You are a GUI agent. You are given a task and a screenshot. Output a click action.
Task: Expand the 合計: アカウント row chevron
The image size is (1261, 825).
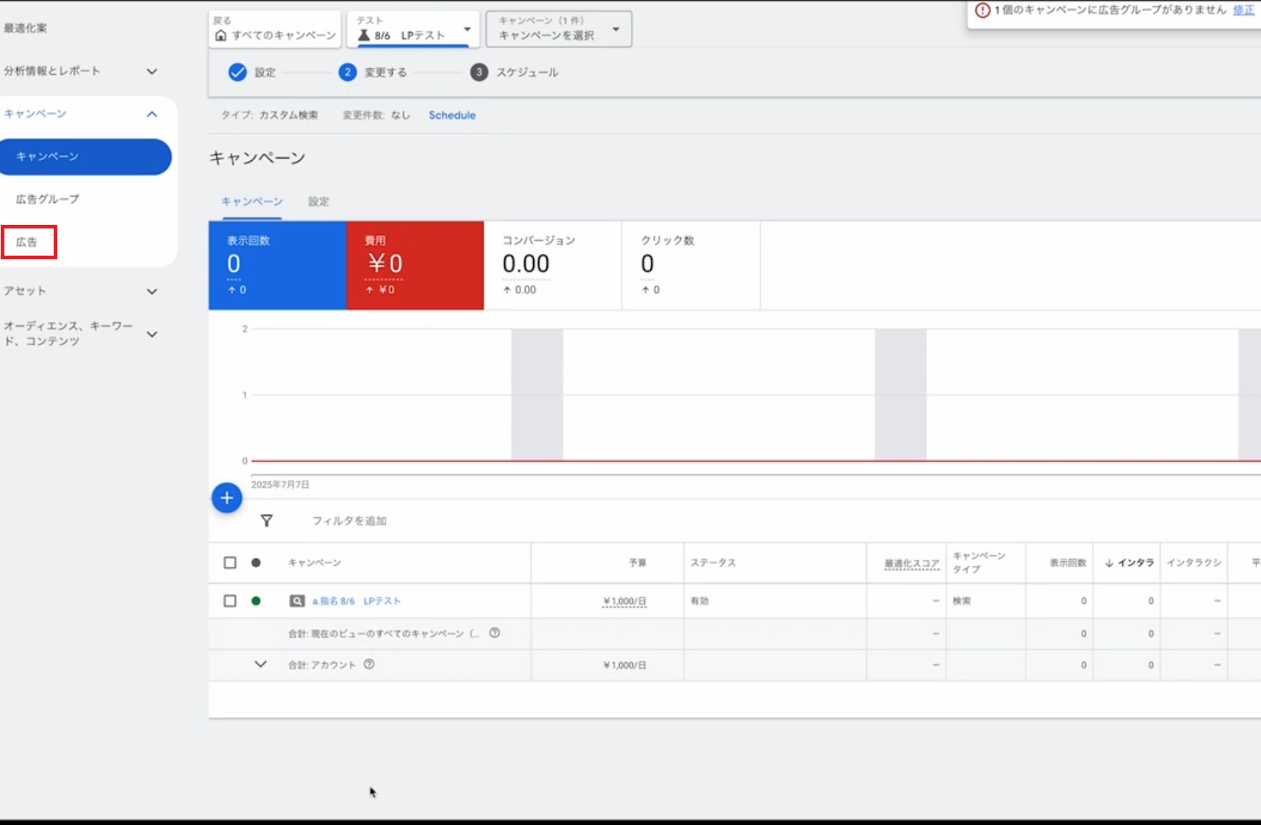tap(260, 664)
